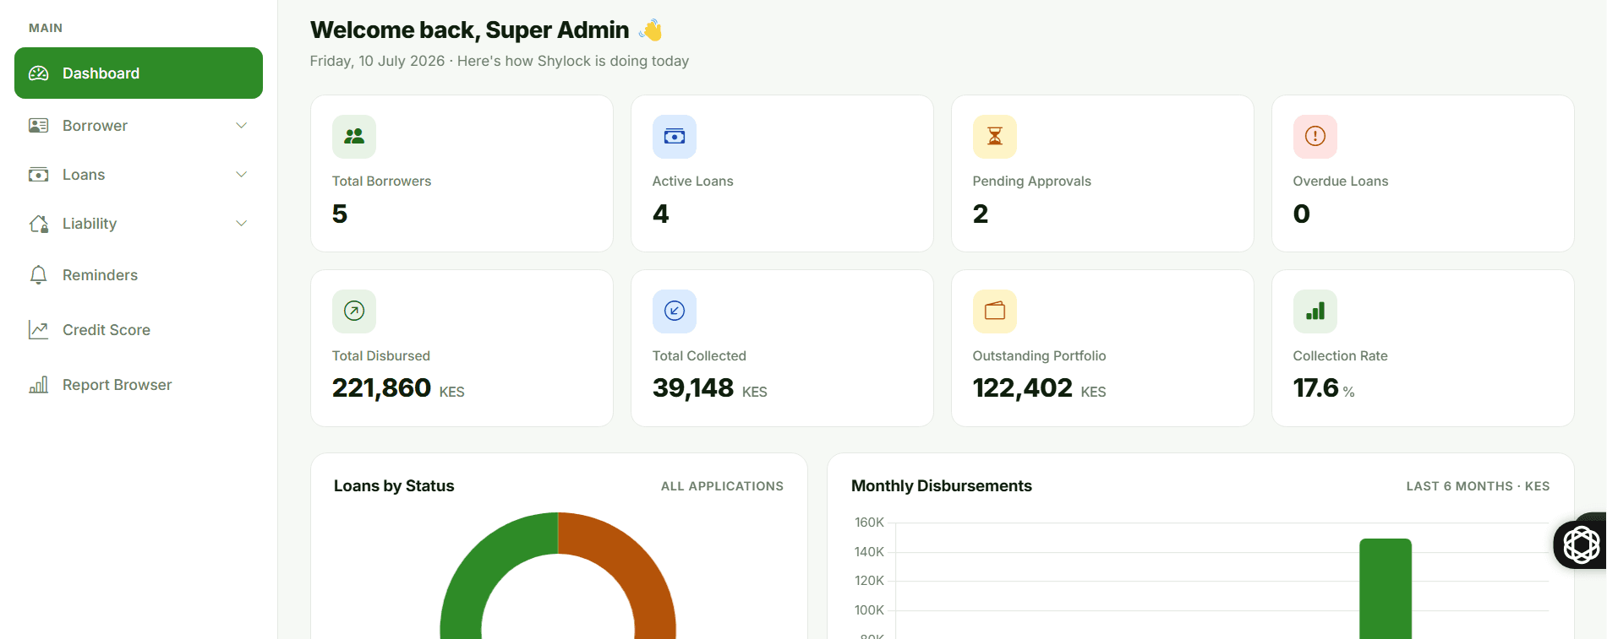Click the Total Disbursed value 221,860

click(x=381, y=388)
